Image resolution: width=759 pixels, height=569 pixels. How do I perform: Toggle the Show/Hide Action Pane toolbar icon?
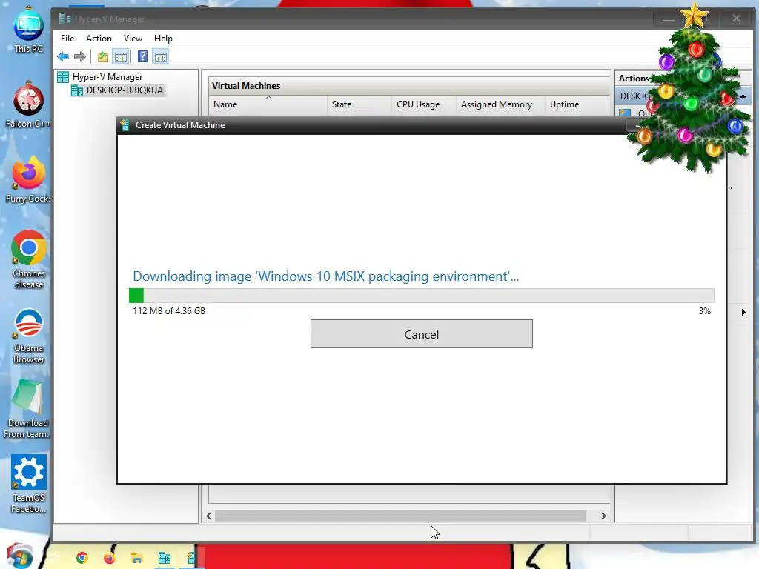[x=161, y=56]
